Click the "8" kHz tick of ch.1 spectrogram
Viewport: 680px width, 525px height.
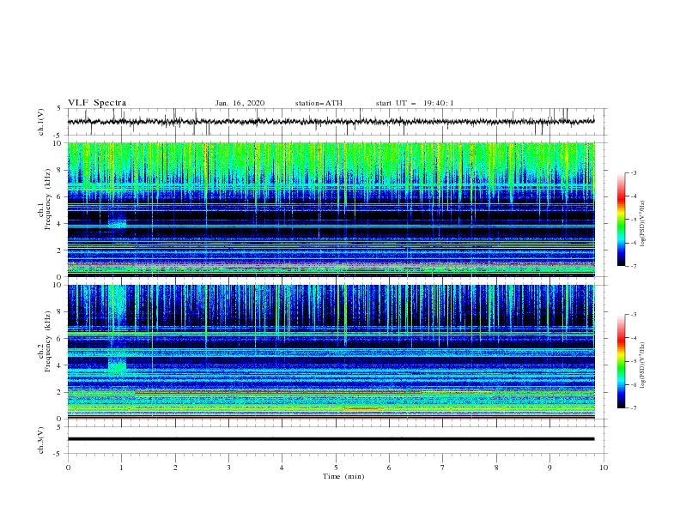click(x=59, y=170)
